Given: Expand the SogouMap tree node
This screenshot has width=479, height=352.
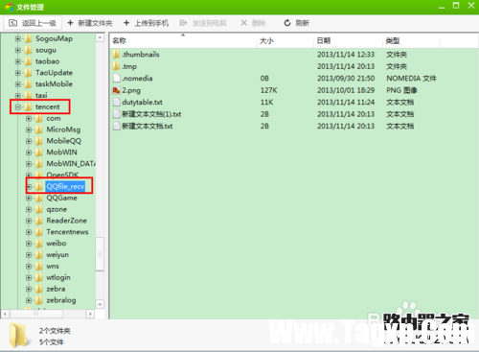Looking at the screenshot, I should [18, 38].
